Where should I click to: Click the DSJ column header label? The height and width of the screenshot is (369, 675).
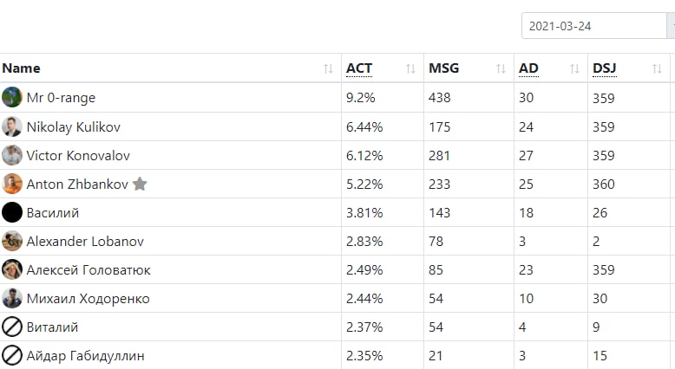605,68
